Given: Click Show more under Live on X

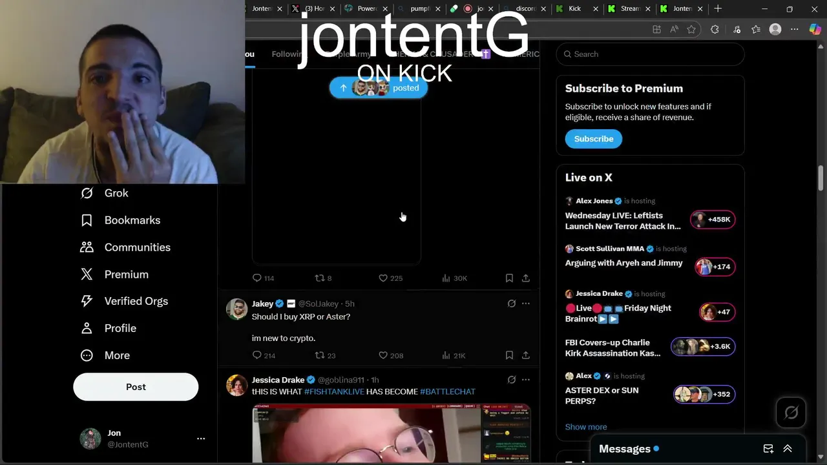Looking at the screenshot, I should pyautogui.click(x=586, y=427).
